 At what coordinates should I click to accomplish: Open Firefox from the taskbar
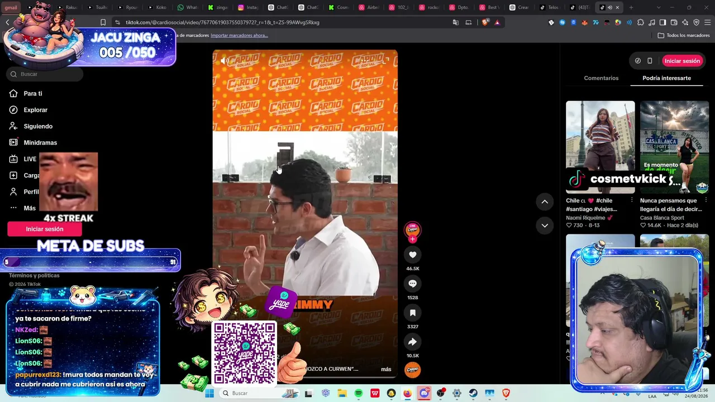pyautogui.click(x=407, y=393)
